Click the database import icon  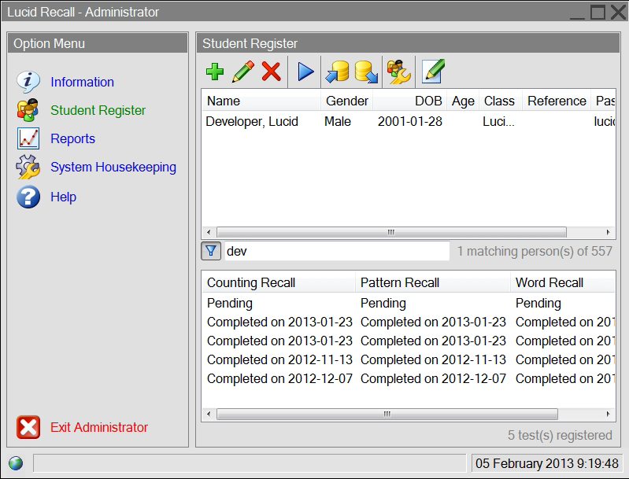point(338,72)
